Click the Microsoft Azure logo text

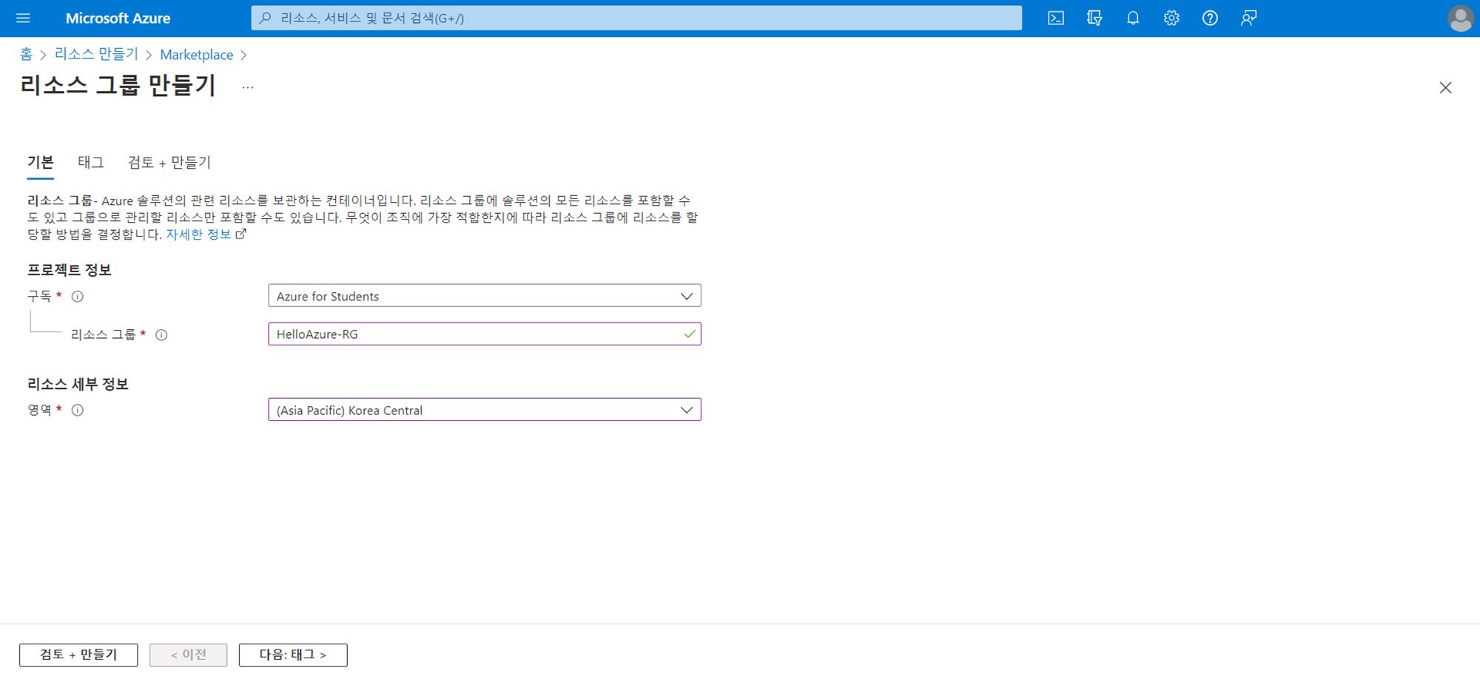point(118,18)
